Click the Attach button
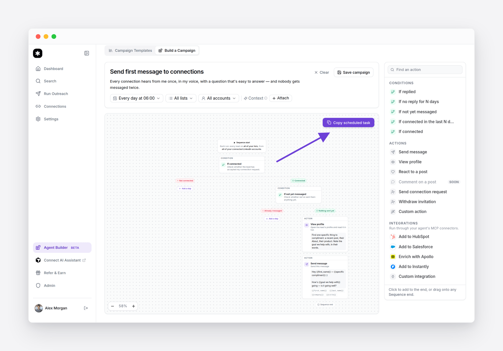The image size is (503, 351). [281, 98]
